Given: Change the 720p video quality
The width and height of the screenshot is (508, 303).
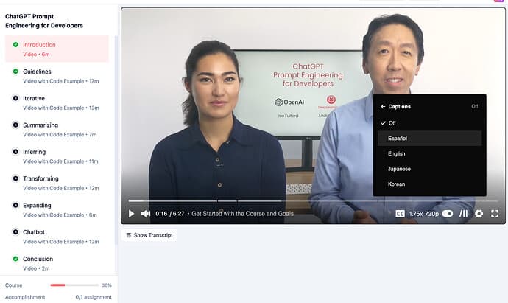Looking at the screenshot, I should (431, 214).
